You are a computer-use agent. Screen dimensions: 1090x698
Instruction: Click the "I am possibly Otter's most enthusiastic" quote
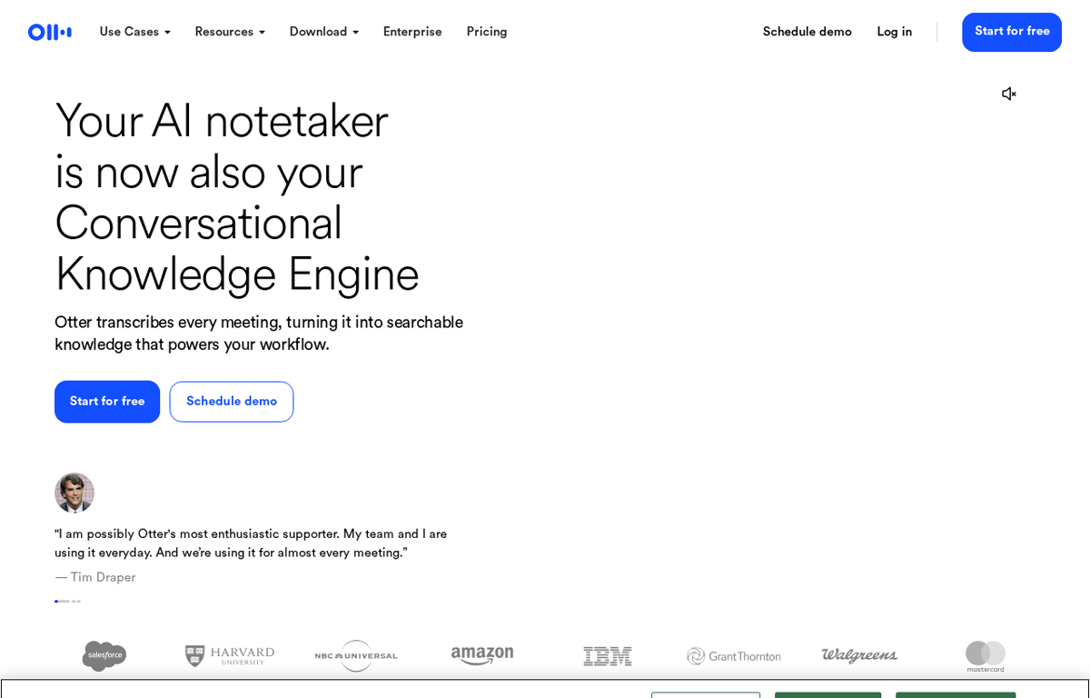click(251, 543)
